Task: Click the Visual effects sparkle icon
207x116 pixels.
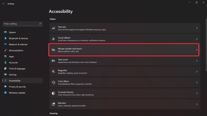Action: 53,39
